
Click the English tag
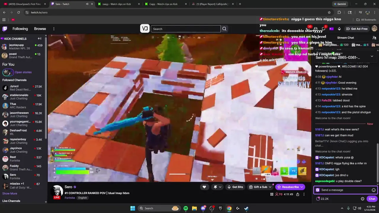pos(83,198)
